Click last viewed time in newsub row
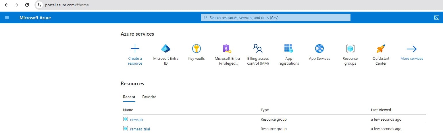 click(x=386, y=119)
